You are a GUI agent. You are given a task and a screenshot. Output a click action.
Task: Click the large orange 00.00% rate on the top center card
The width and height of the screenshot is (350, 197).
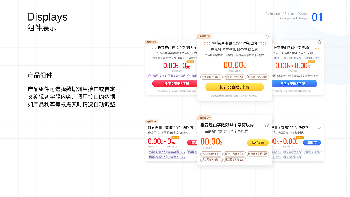pyautogui.click(x=235, y=65)
